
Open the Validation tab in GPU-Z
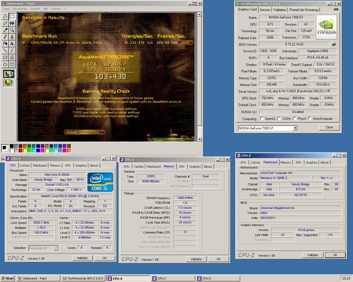(280, 10)
